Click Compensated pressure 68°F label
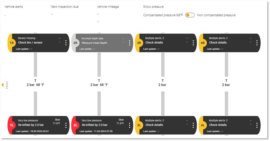270x141 pixels. coord(163,15)
